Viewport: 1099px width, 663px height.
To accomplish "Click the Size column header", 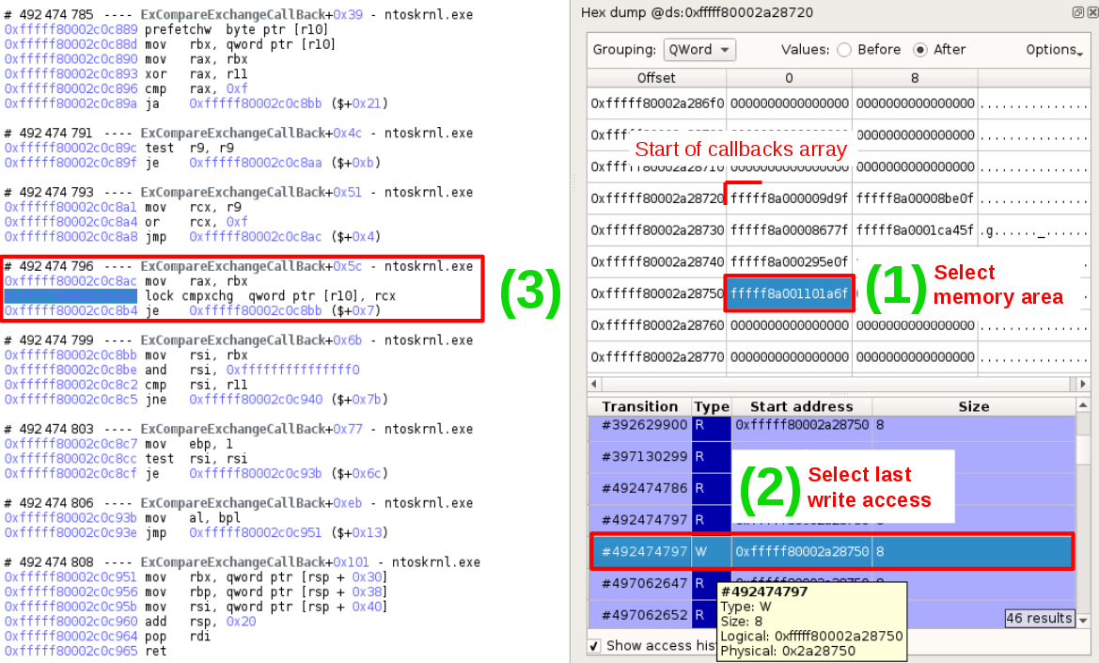I will tap(973, 406).
